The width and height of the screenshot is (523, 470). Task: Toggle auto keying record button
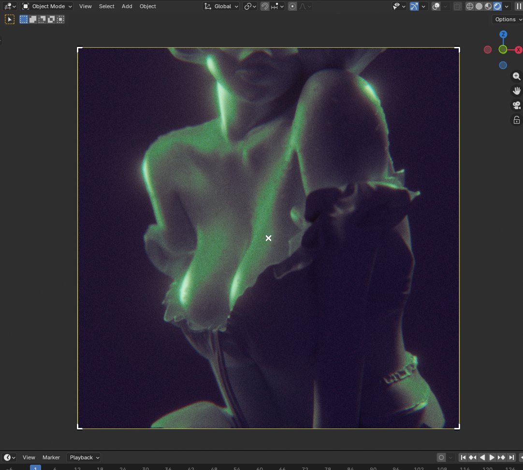coord(441,457)
